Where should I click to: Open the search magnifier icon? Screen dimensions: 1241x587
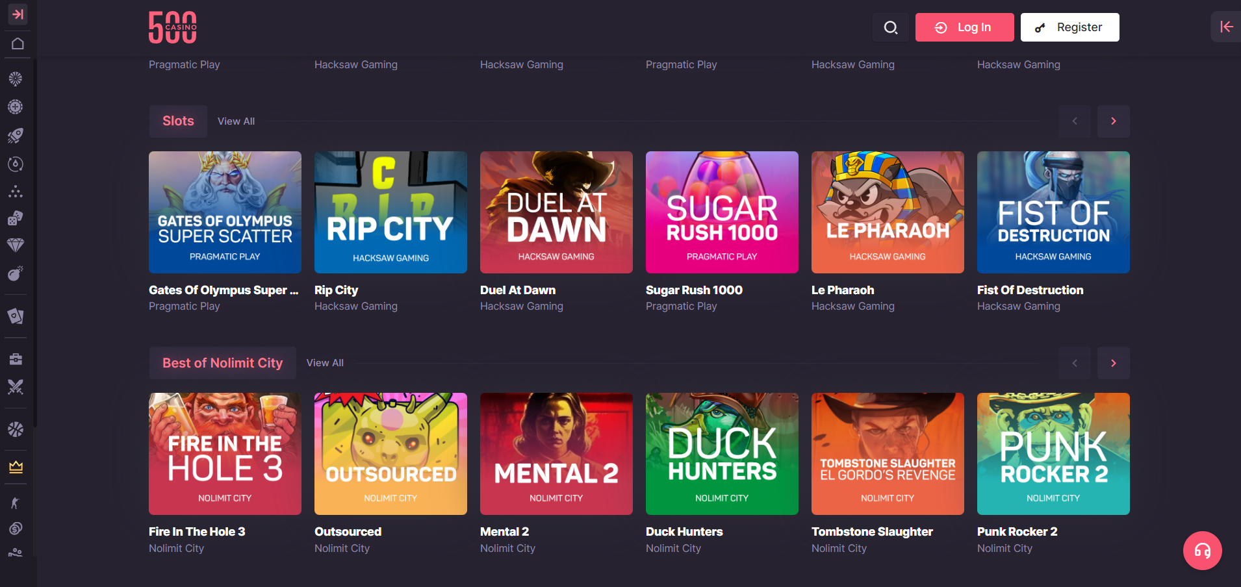coord(891,27)
